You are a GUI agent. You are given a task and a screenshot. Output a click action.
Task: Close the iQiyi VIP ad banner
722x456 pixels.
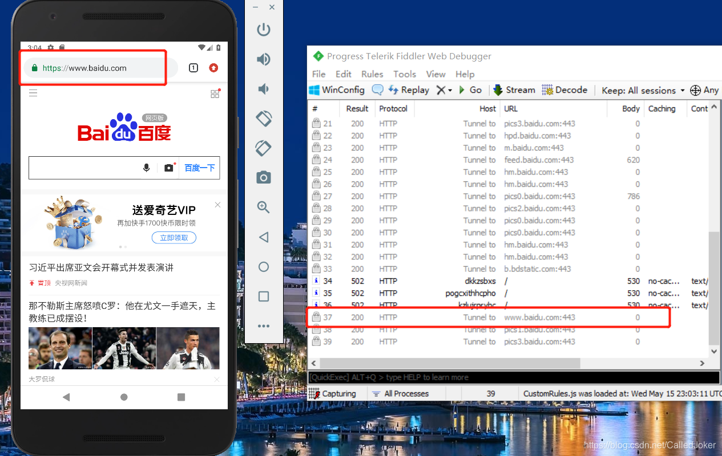tap(217, 205)
